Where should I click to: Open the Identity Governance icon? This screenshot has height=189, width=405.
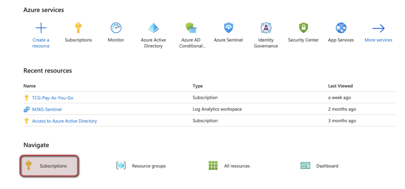(x=266, y=28)
